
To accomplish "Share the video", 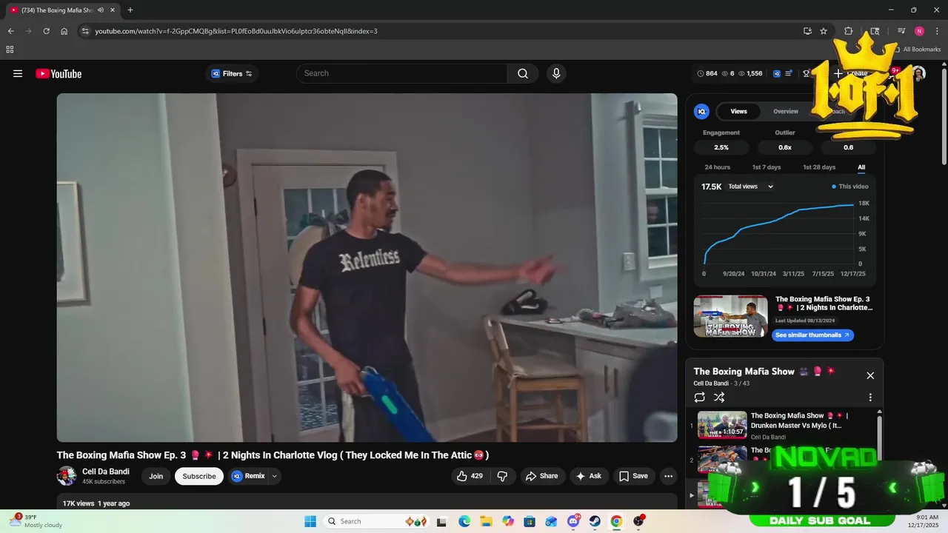I will 542,476.
